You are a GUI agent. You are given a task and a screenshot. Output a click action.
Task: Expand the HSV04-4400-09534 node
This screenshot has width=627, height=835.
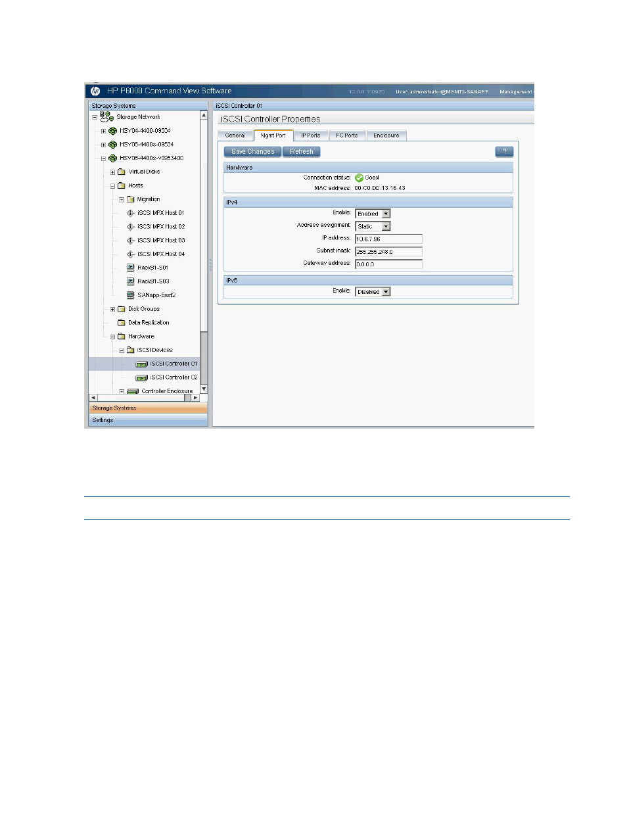103,131
